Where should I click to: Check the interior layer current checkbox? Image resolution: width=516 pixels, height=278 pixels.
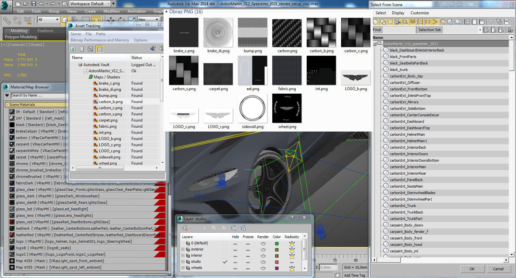[x=225, y=256]
